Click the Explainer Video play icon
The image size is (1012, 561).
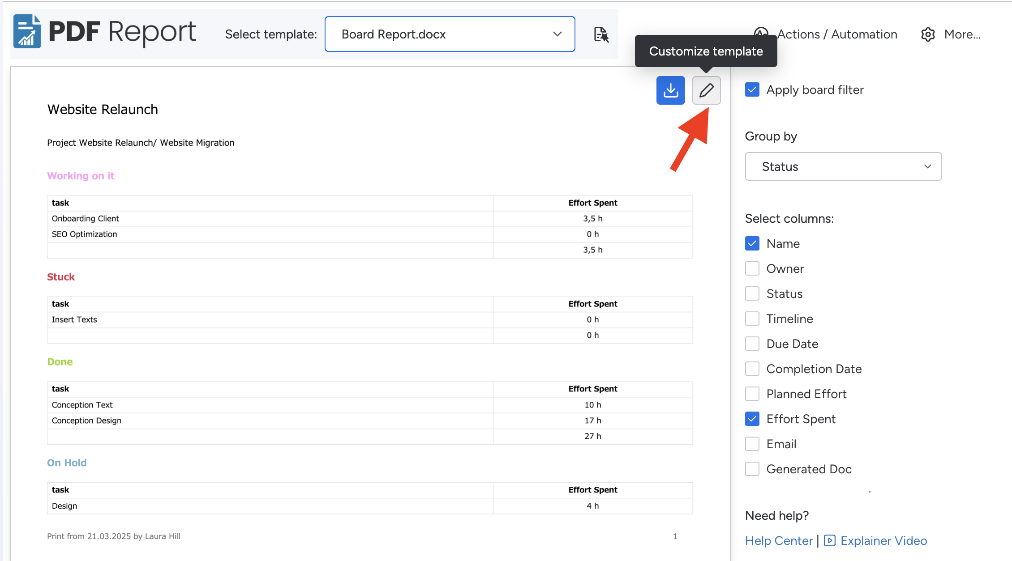pyautogui.click(x=829, y=540)
